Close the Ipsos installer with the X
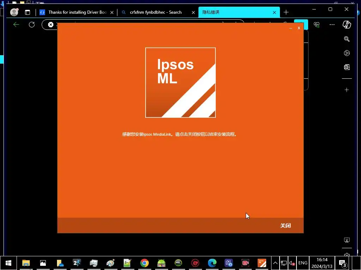The image size is (361, 270). (299, 28)
